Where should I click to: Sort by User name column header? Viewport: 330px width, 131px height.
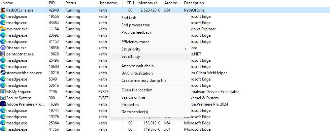click(x=110, y=3)
